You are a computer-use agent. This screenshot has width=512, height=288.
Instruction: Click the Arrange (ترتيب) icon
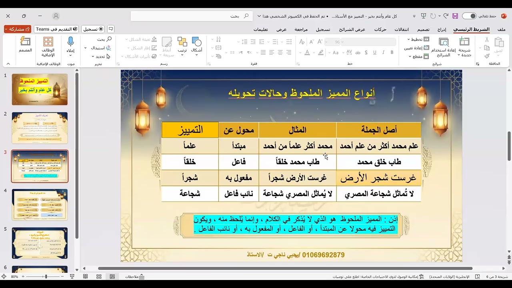(x=182, y=42)
